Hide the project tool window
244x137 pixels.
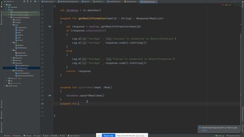38,2
